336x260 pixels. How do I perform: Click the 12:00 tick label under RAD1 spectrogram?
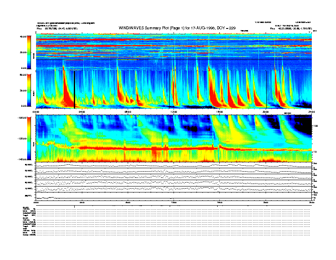[174, 112]
